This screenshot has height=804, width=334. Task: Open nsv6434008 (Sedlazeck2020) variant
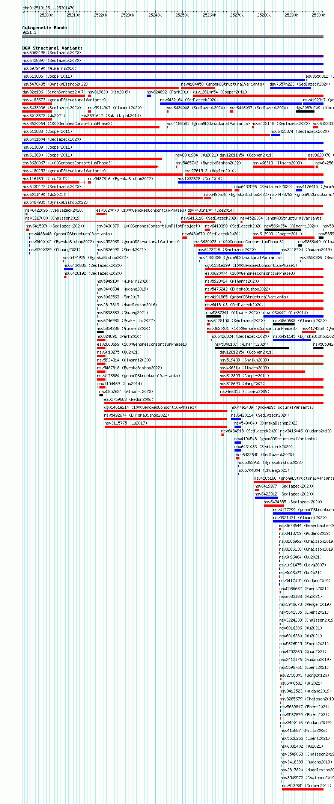(196, 108)
